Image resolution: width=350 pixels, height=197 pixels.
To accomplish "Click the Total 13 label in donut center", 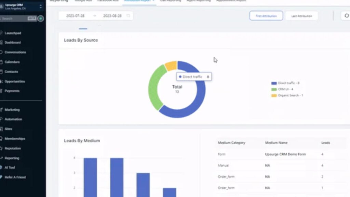I will [177, 89].
